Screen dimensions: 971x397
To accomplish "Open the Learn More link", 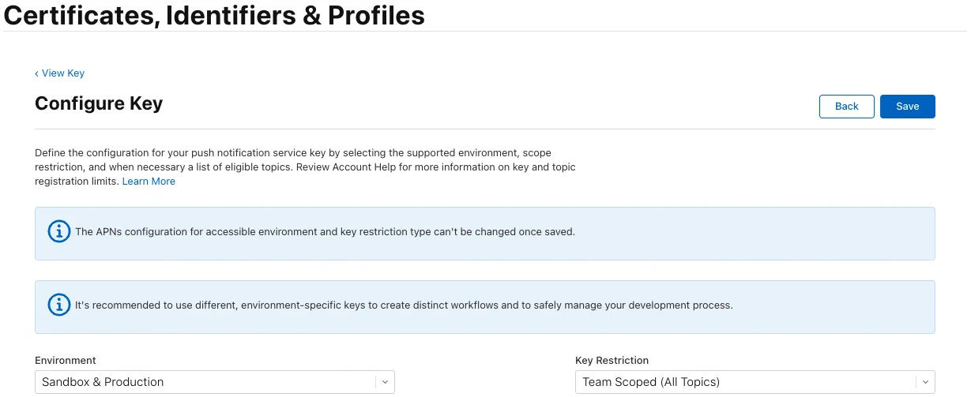I will [x=149, y=182].
